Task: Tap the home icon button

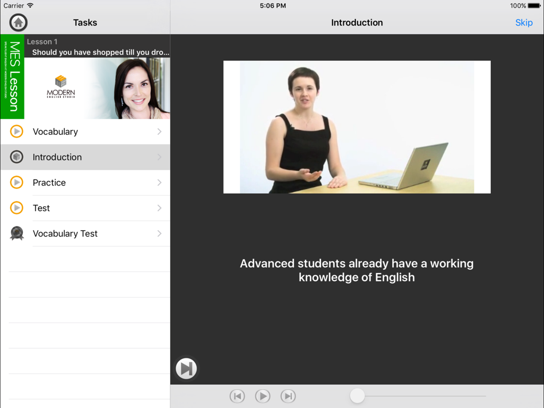Action: (18, 22)
